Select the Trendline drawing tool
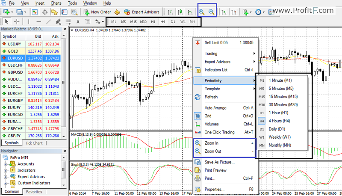The image size is (342, 196). tap(48, 21)
